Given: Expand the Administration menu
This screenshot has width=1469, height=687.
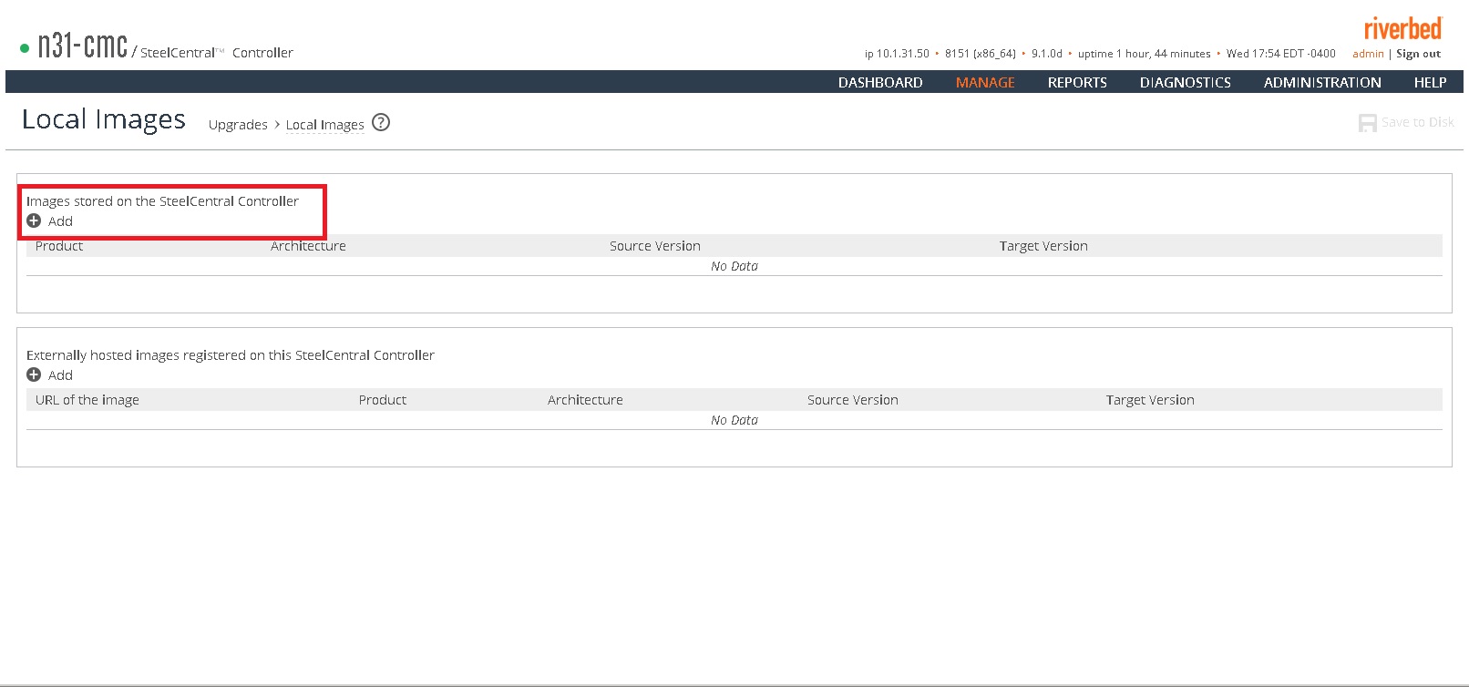Looking at the screenshot, I should coord(1321,82).
